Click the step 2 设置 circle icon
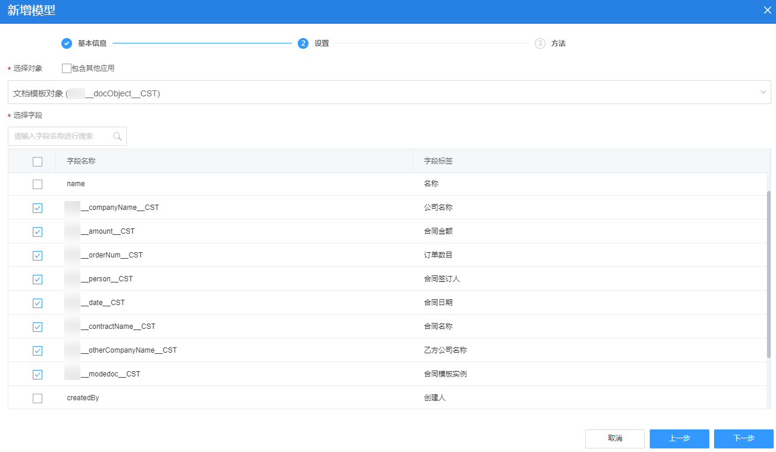 pyautogui.click(x=303, y=43)
